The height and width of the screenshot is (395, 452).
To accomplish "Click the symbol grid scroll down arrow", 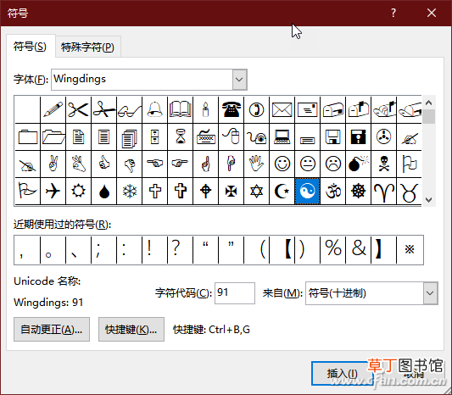I will [x=428, y=200].
